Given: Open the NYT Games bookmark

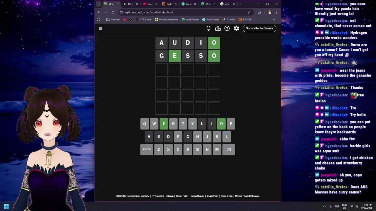Looking at the screenshot, I should click(x=143, y=20).
